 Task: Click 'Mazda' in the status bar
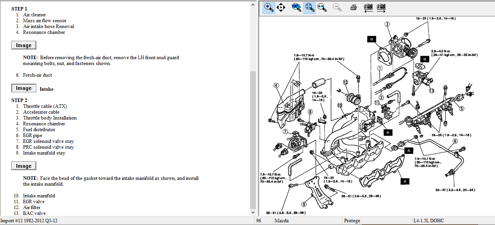281,221
